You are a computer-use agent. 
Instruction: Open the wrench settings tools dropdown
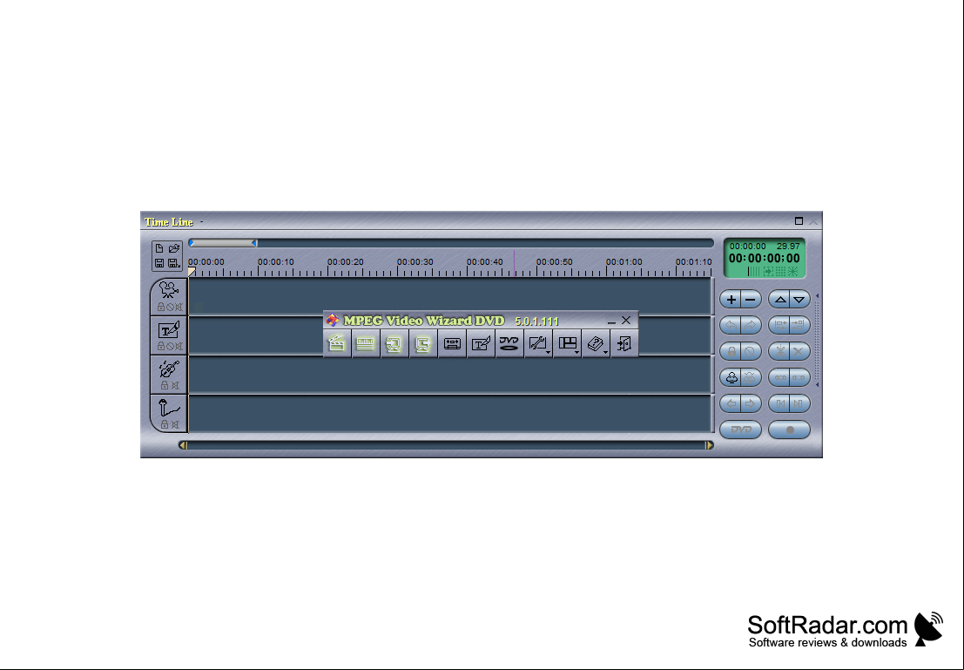coord(538,343)
